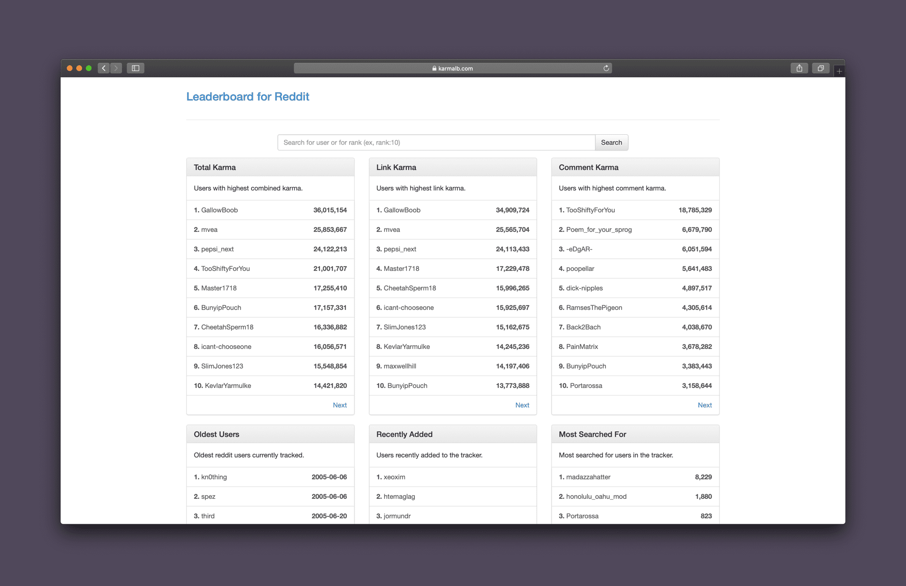Open GallowBoob in the Link Karma list
Screen dimensions: 906x586
(402, 210)
